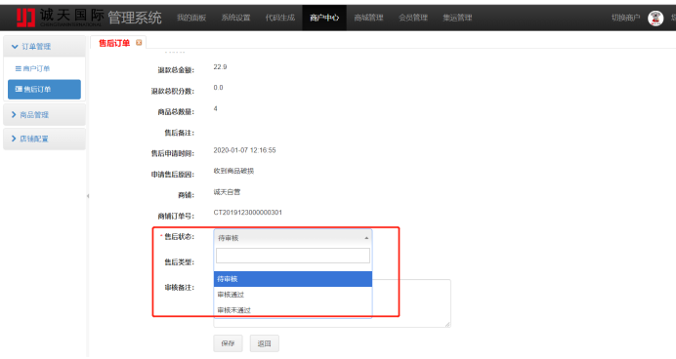Click the 保存 button
The width and height of the screenshot is (676, 359).
pyautogui.click(x=228, y=343)
